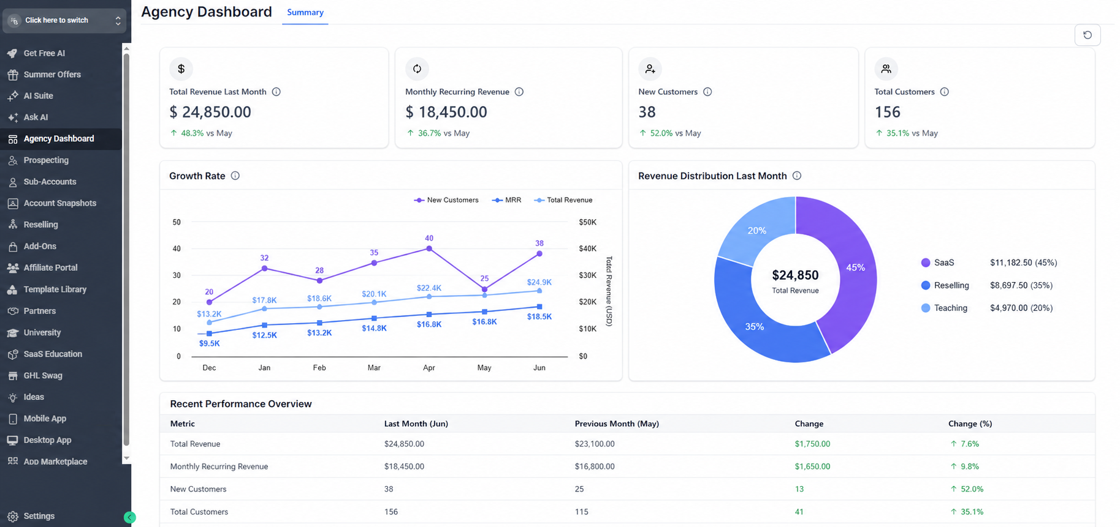The image size is (1120, 527).
Task: Click info icon beside Revenue Distribution Last Month
Action: [797, 176]
